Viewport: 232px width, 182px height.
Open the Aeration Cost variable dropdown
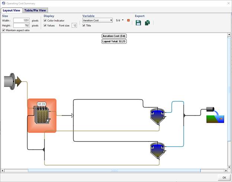click(97, 21)
